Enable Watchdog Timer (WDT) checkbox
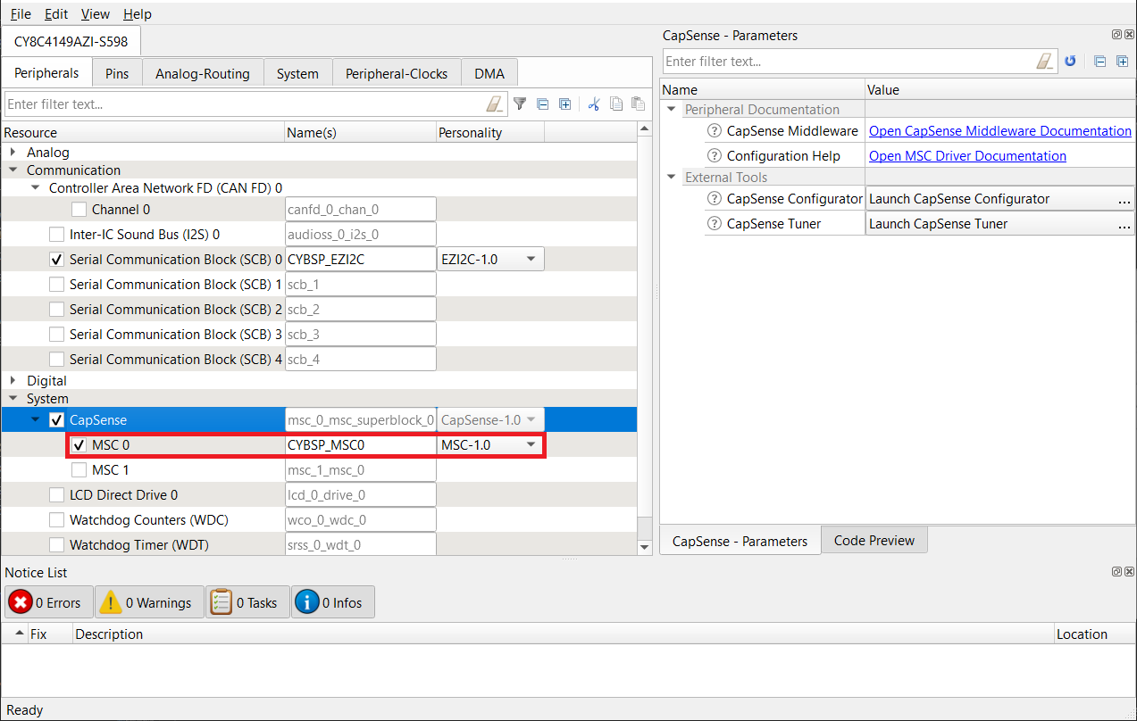 [57, 545]
